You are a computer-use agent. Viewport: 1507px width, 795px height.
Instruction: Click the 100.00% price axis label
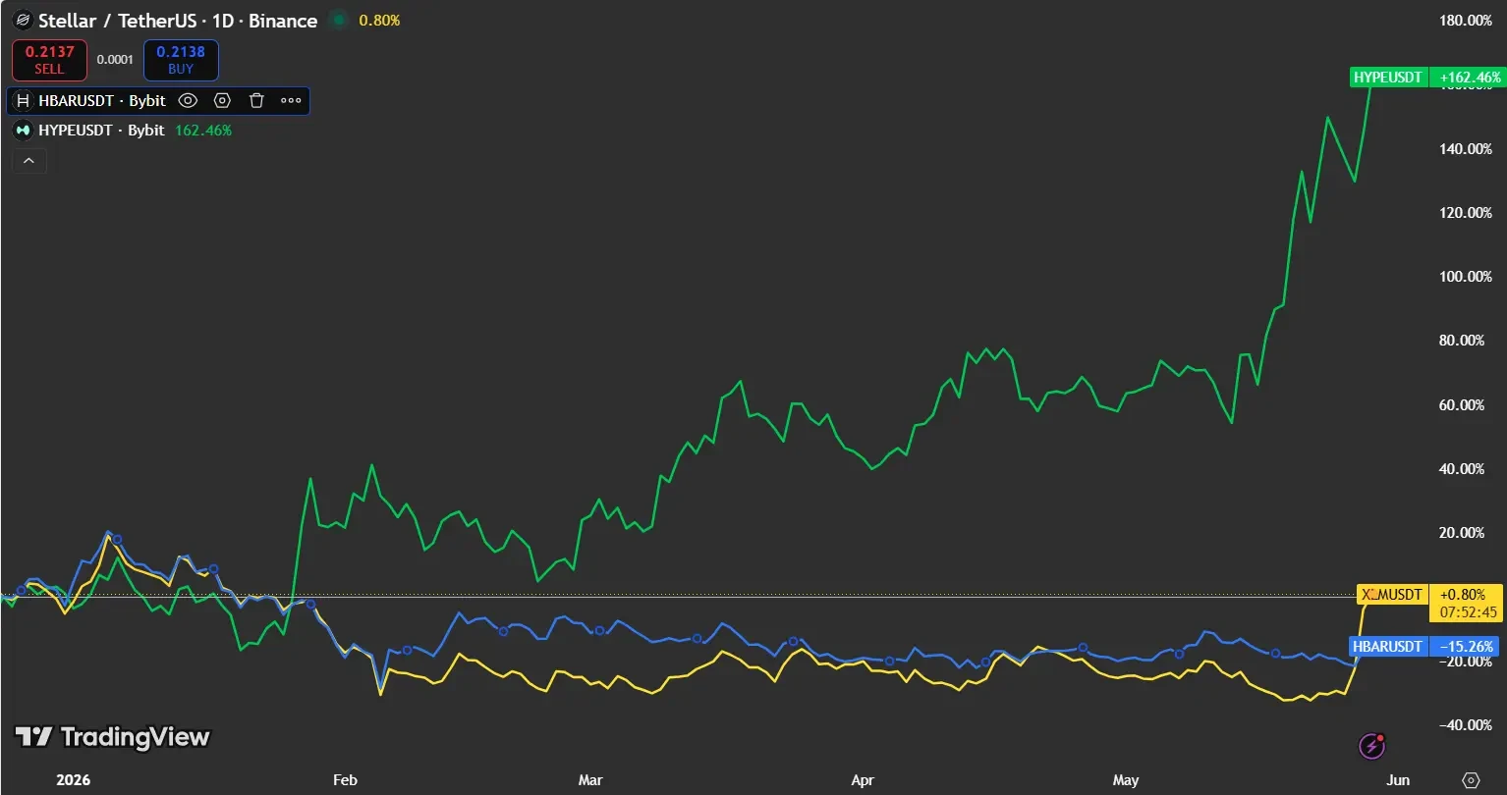[x=1465, y=277]
